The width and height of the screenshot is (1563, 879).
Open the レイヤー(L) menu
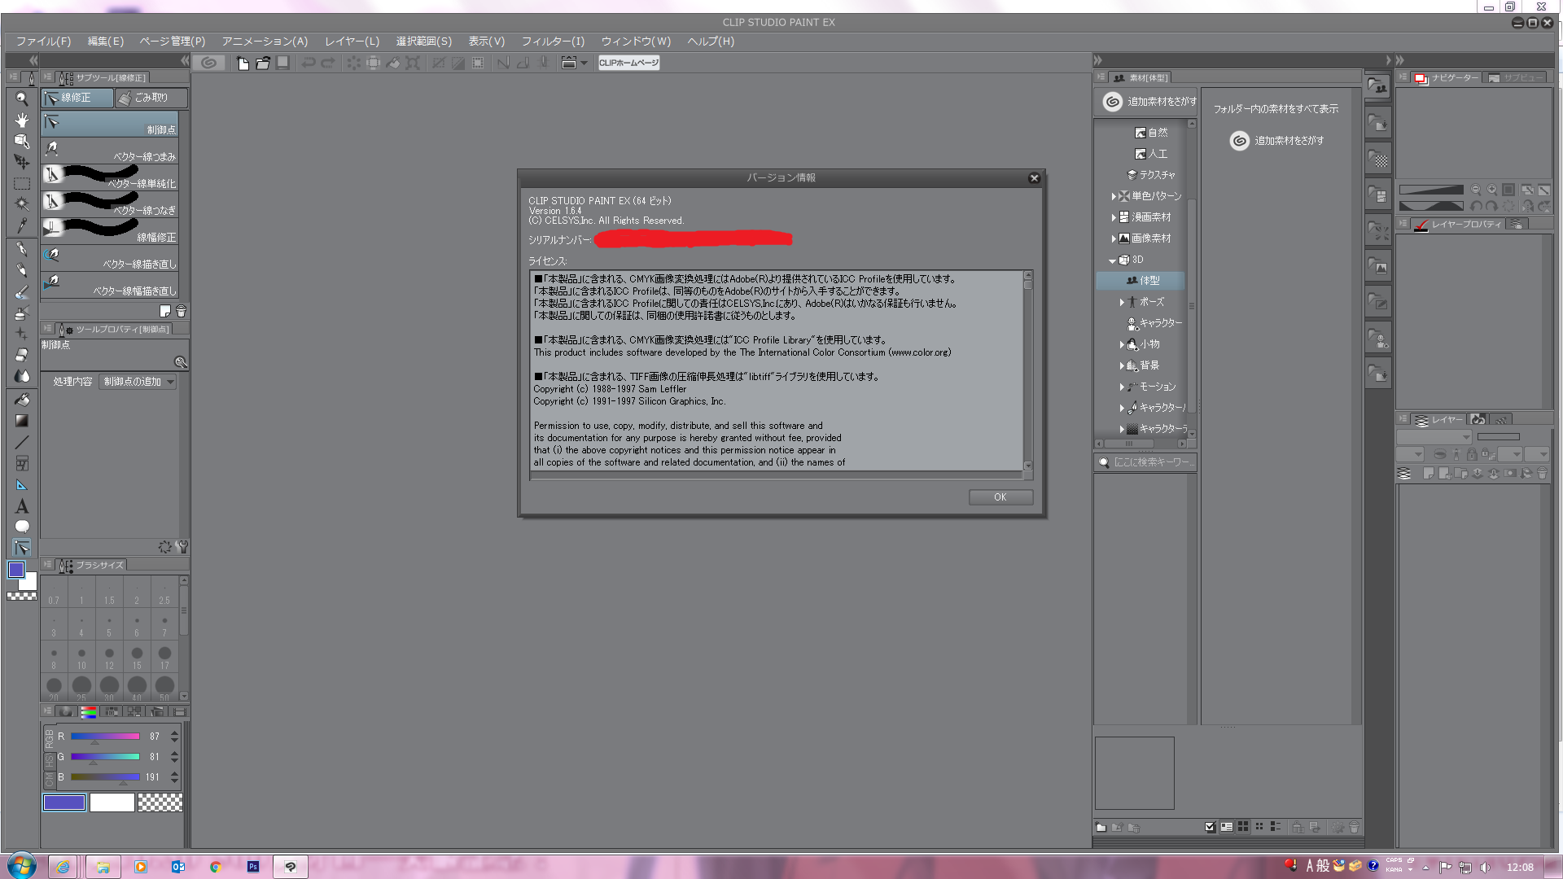point(352,41)
